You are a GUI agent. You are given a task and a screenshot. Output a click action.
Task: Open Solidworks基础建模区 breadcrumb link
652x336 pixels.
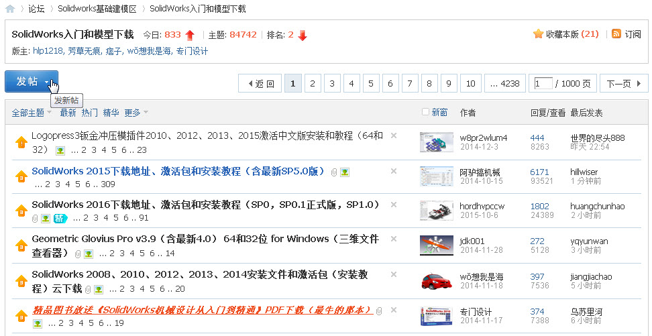pyautogui.click(x=97, y=9)
